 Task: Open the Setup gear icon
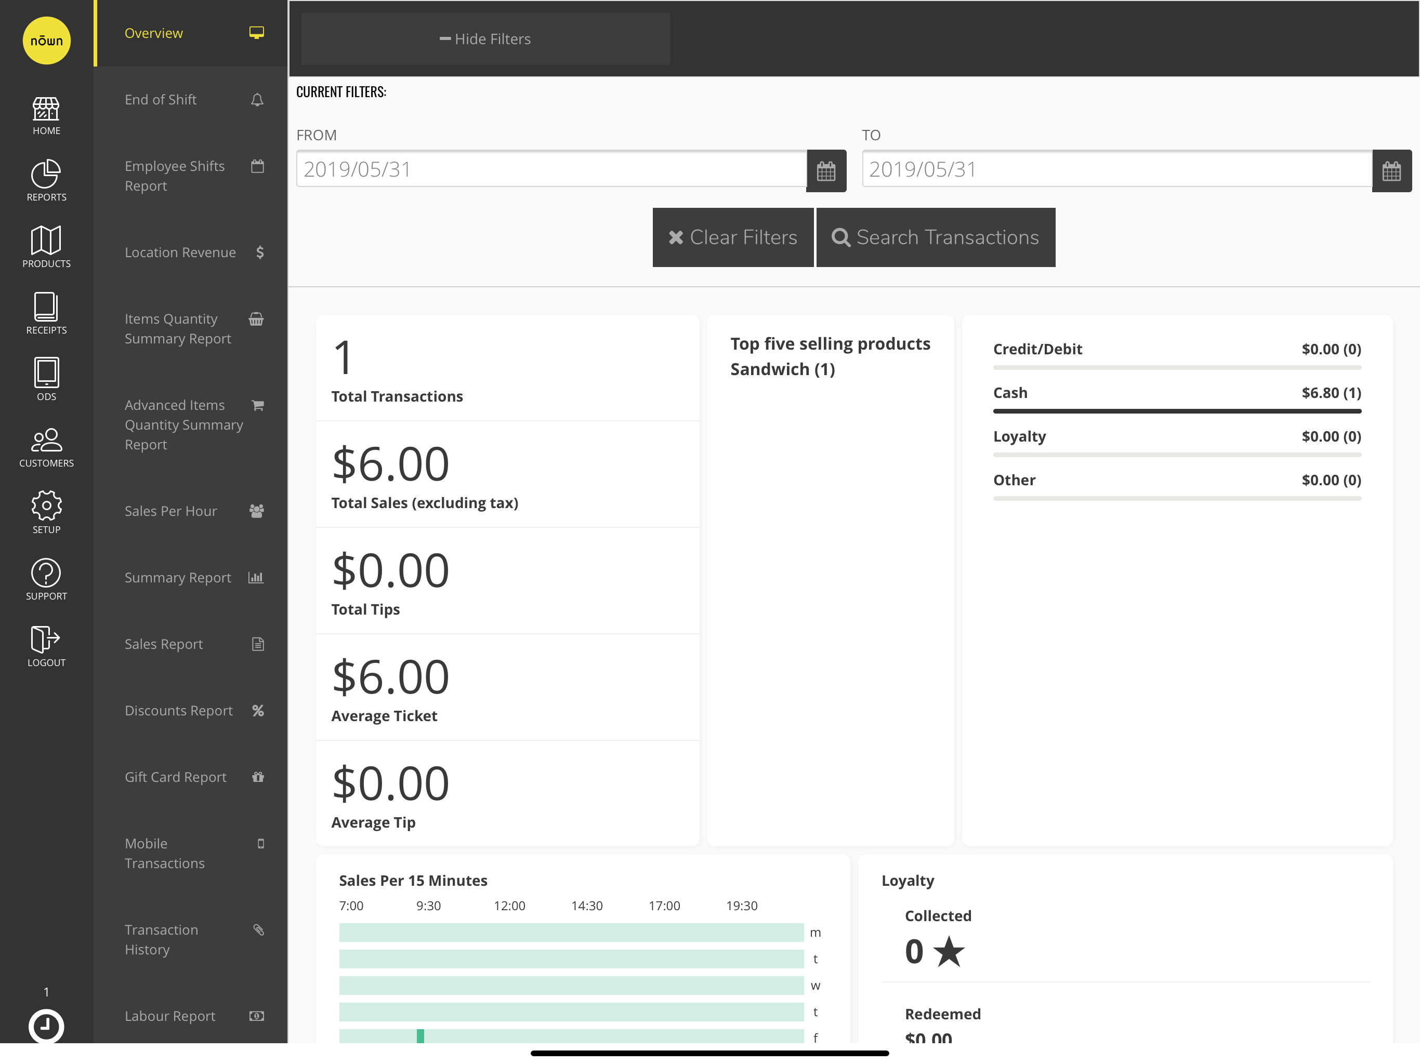click(46, 506)
